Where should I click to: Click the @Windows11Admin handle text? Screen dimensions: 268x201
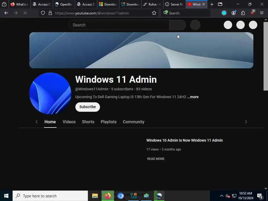coord(92,89)
